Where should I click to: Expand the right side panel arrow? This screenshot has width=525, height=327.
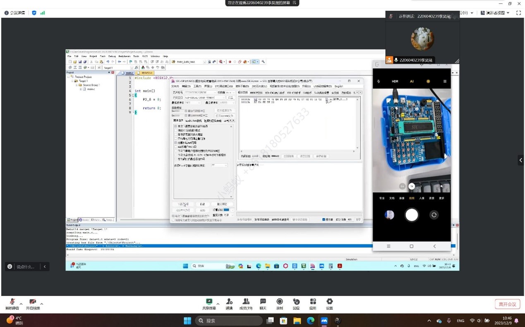pyautogui.click(x=520, y=160)
